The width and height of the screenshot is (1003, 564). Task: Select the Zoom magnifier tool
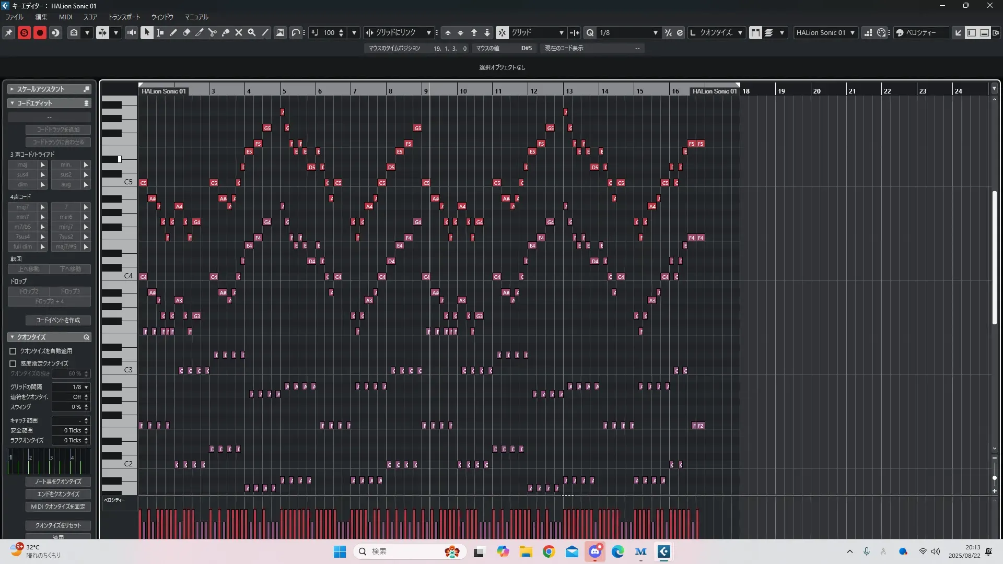click(252, 32)
